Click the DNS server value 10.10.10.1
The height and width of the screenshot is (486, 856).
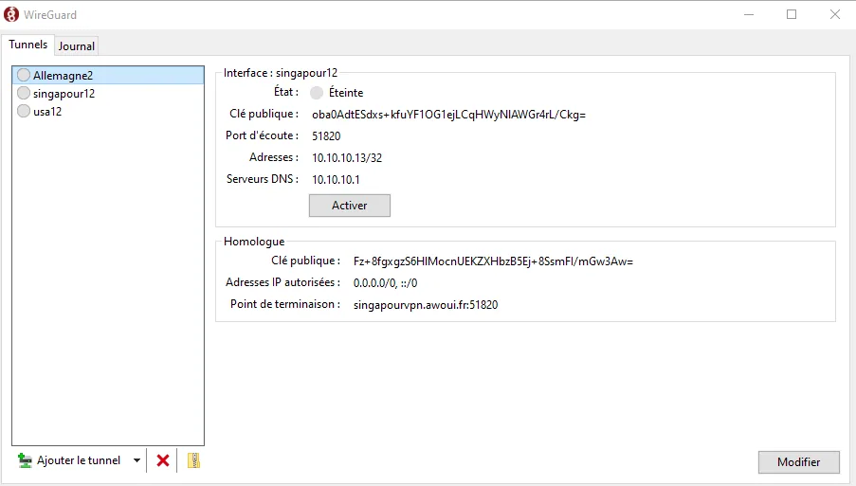[x=336, y=179]
